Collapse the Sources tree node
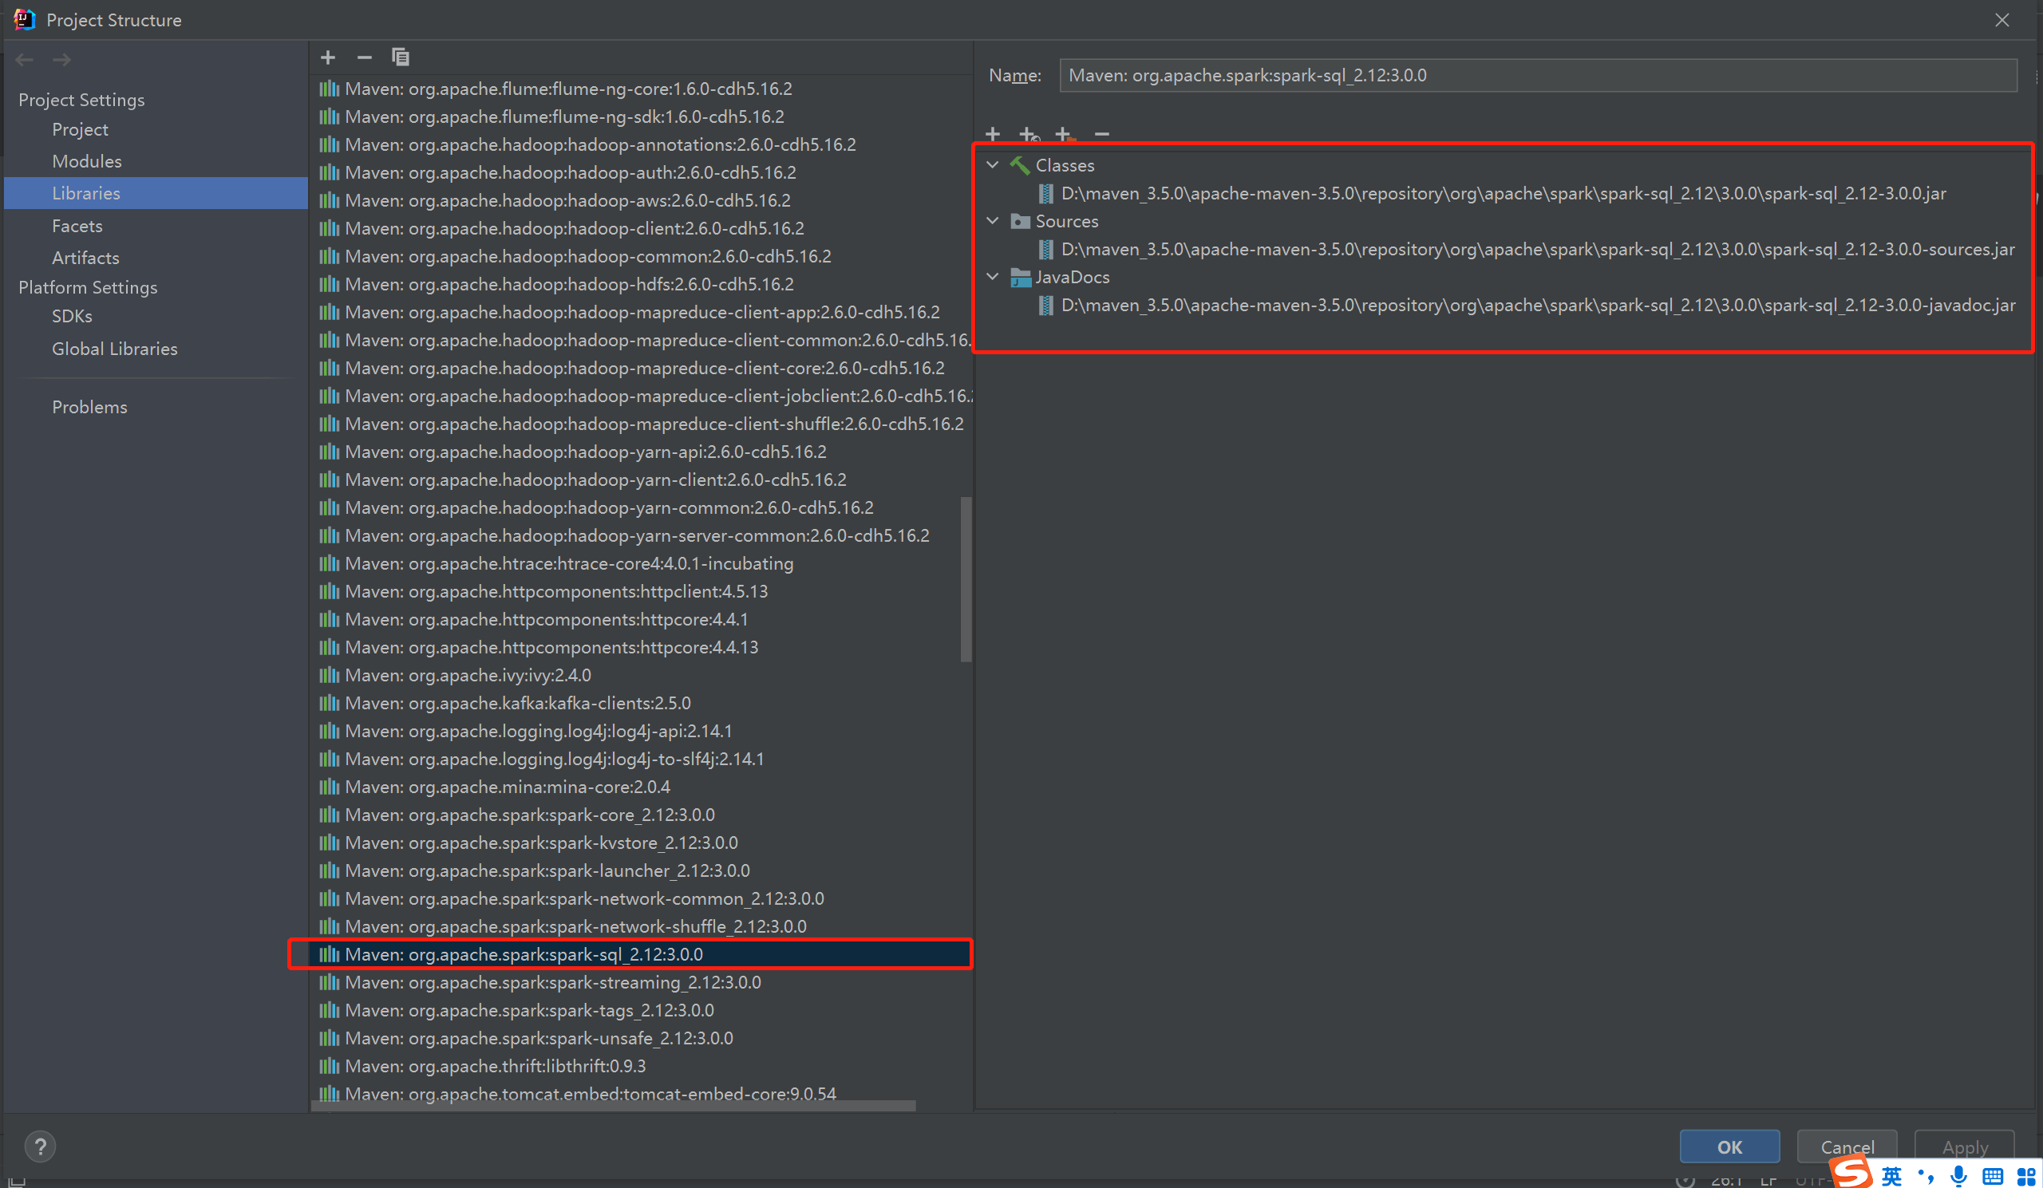2043x1188 pixels. (x=992, y=220)
